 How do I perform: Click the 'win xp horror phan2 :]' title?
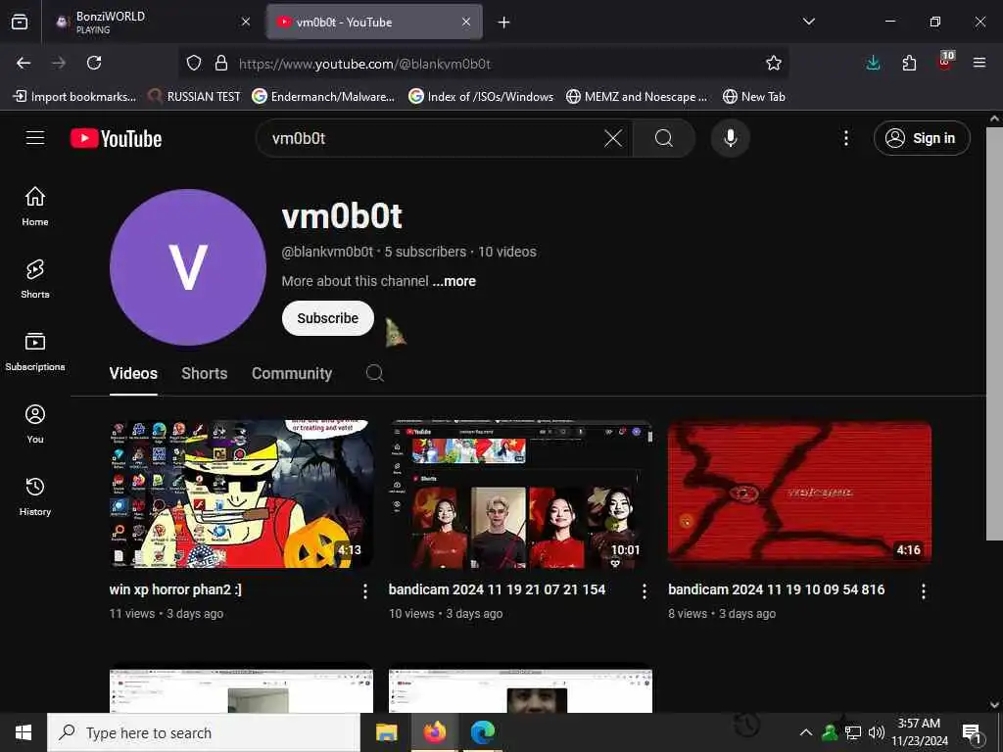pos(174,589)
